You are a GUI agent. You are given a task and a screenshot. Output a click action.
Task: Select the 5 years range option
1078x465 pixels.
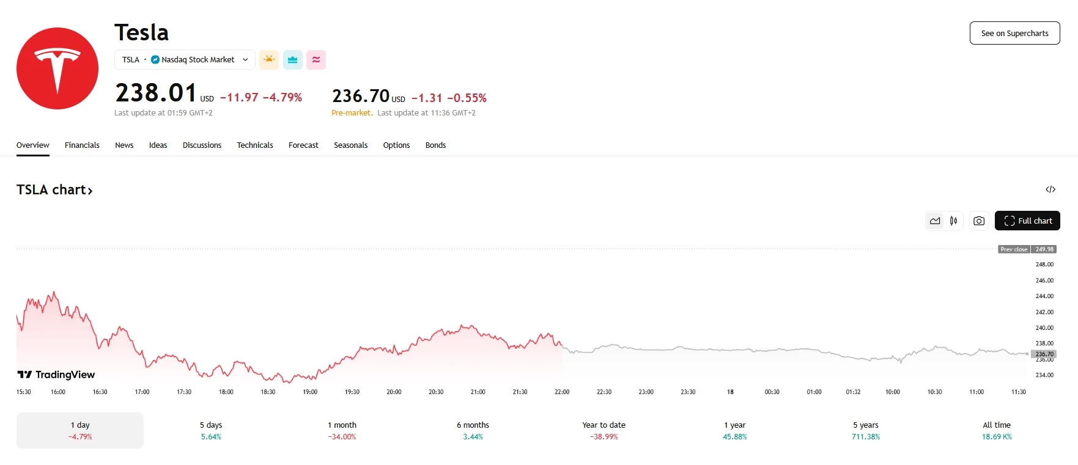click(865, 430)
